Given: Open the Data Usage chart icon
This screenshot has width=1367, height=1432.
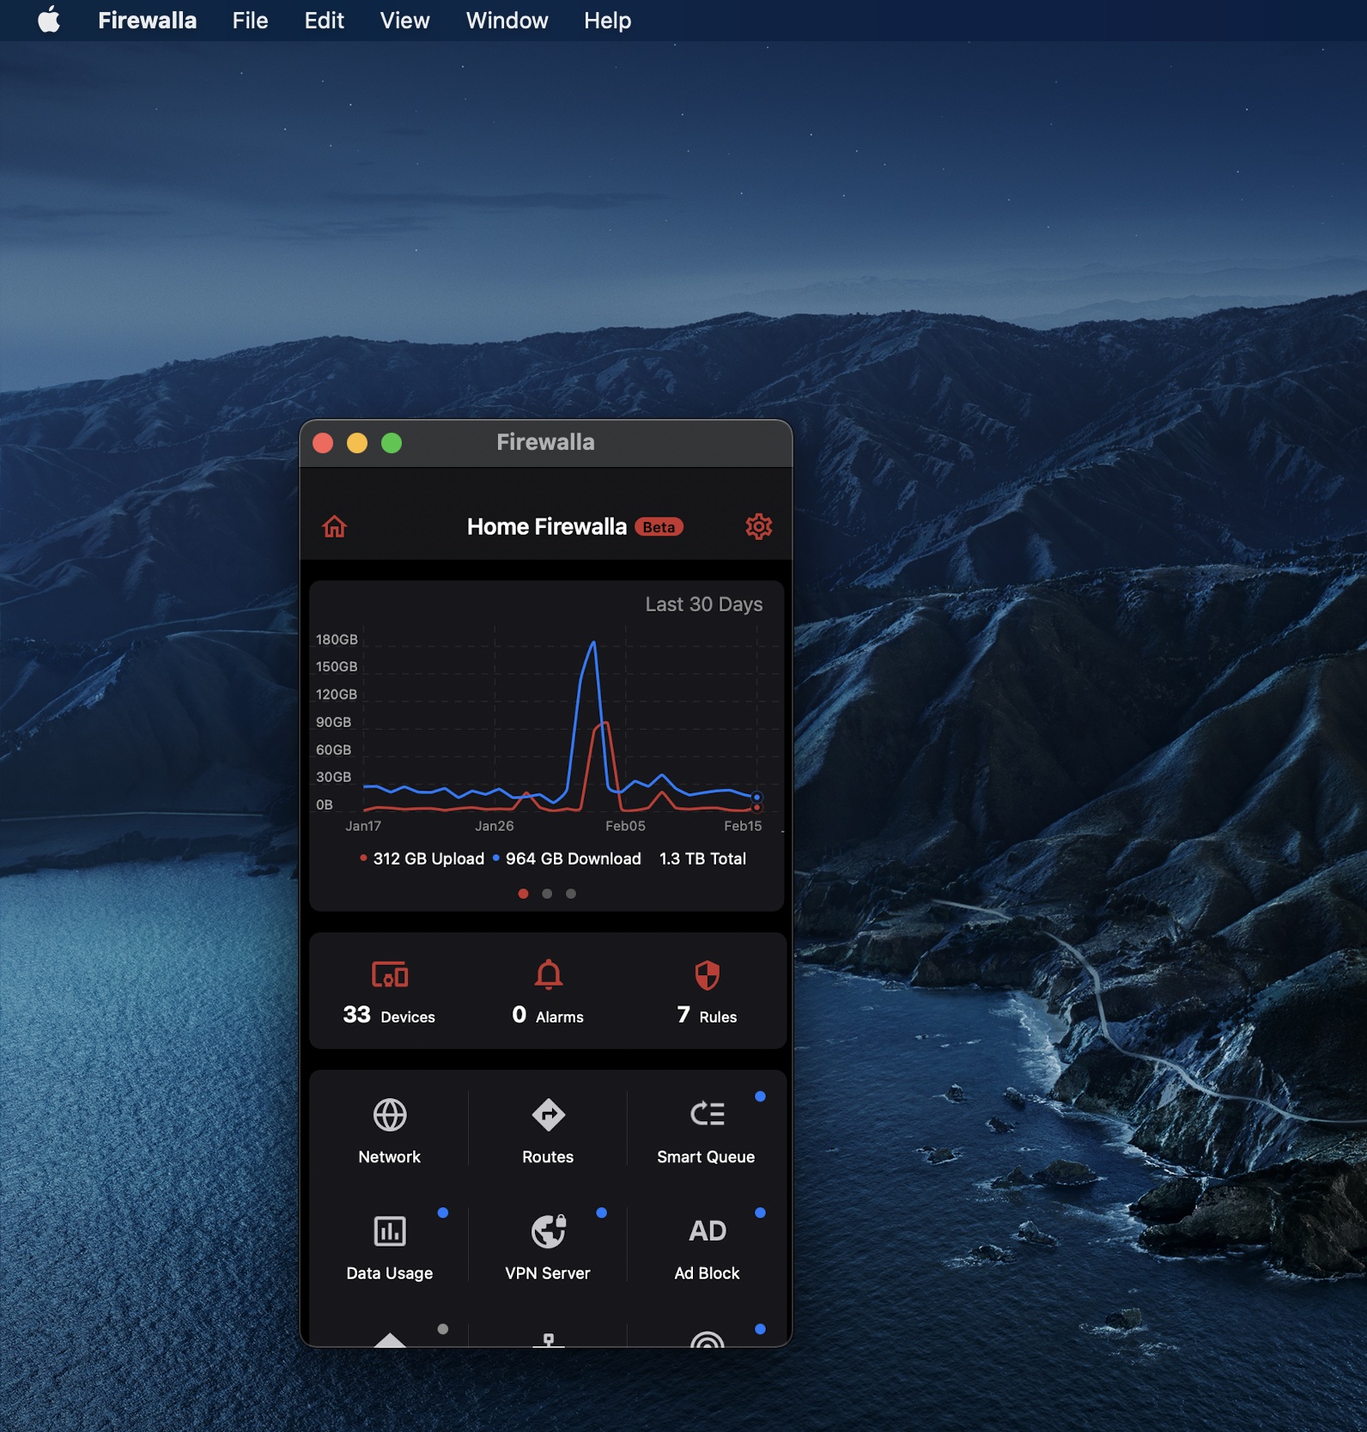Looking at the screenshot, I should tap(390, 1231).
